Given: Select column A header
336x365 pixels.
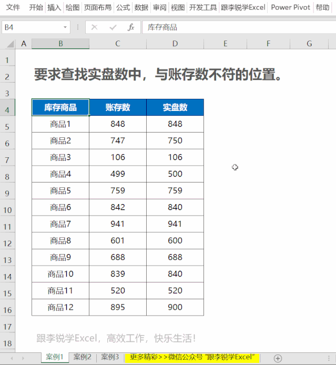Looking at the screenshot, I should point(24,44).
